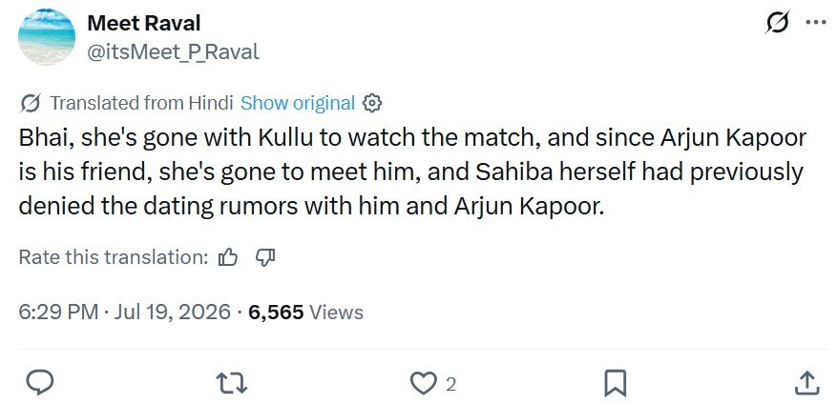Image resolution: width=837 pixels, height=404 pixels.
Task: Open Meet Raval profile picture
Action: 47,37
